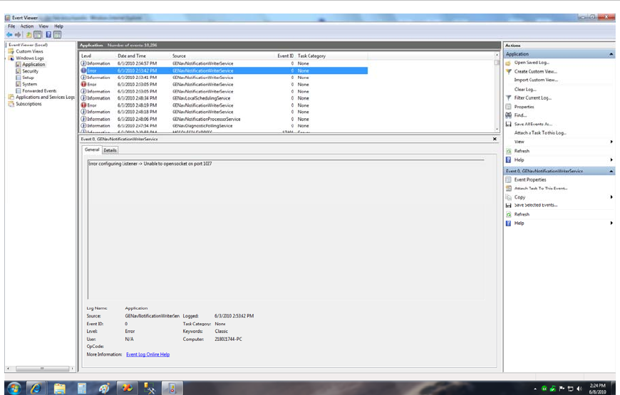620x395 pixels.
Task: Click Save Selected Events action
Action: [x=536, y=205]
